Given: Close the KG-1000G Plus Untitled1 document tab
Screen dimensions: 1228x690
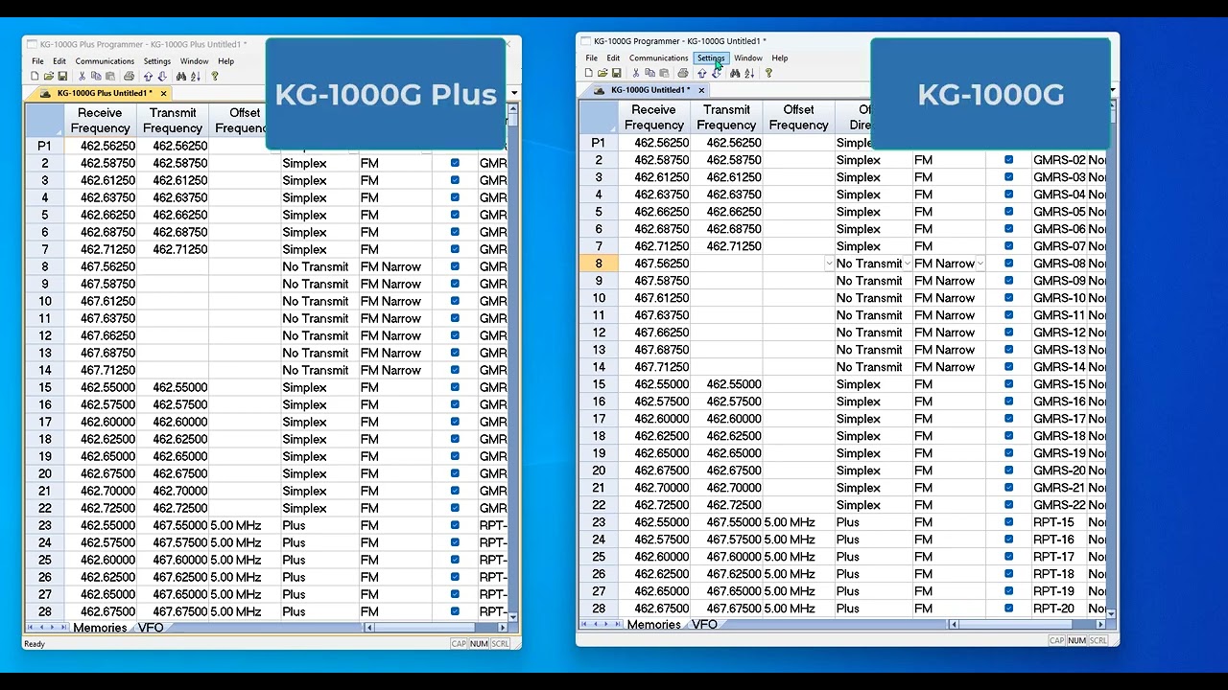Looking at the screenshot, I should coord(163,93).
